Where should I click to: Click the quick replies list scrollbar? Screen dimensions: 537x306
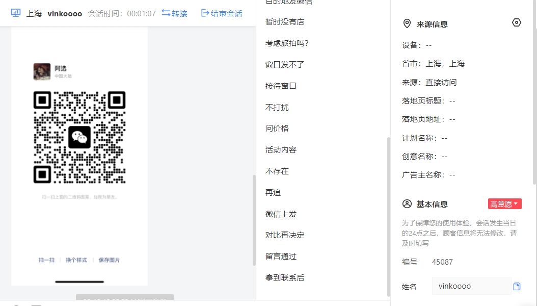coord(388,217)
